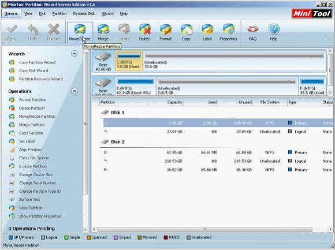
Task: Open the Disk menu
Action: pyautogui.click(x=42, y=14)
